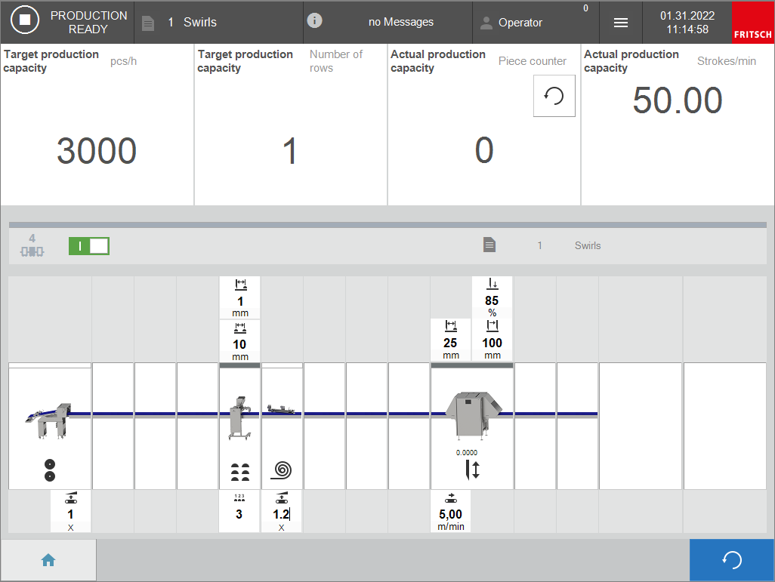Change the 85 % cutting depth value
775x582 pixels.
492,300
